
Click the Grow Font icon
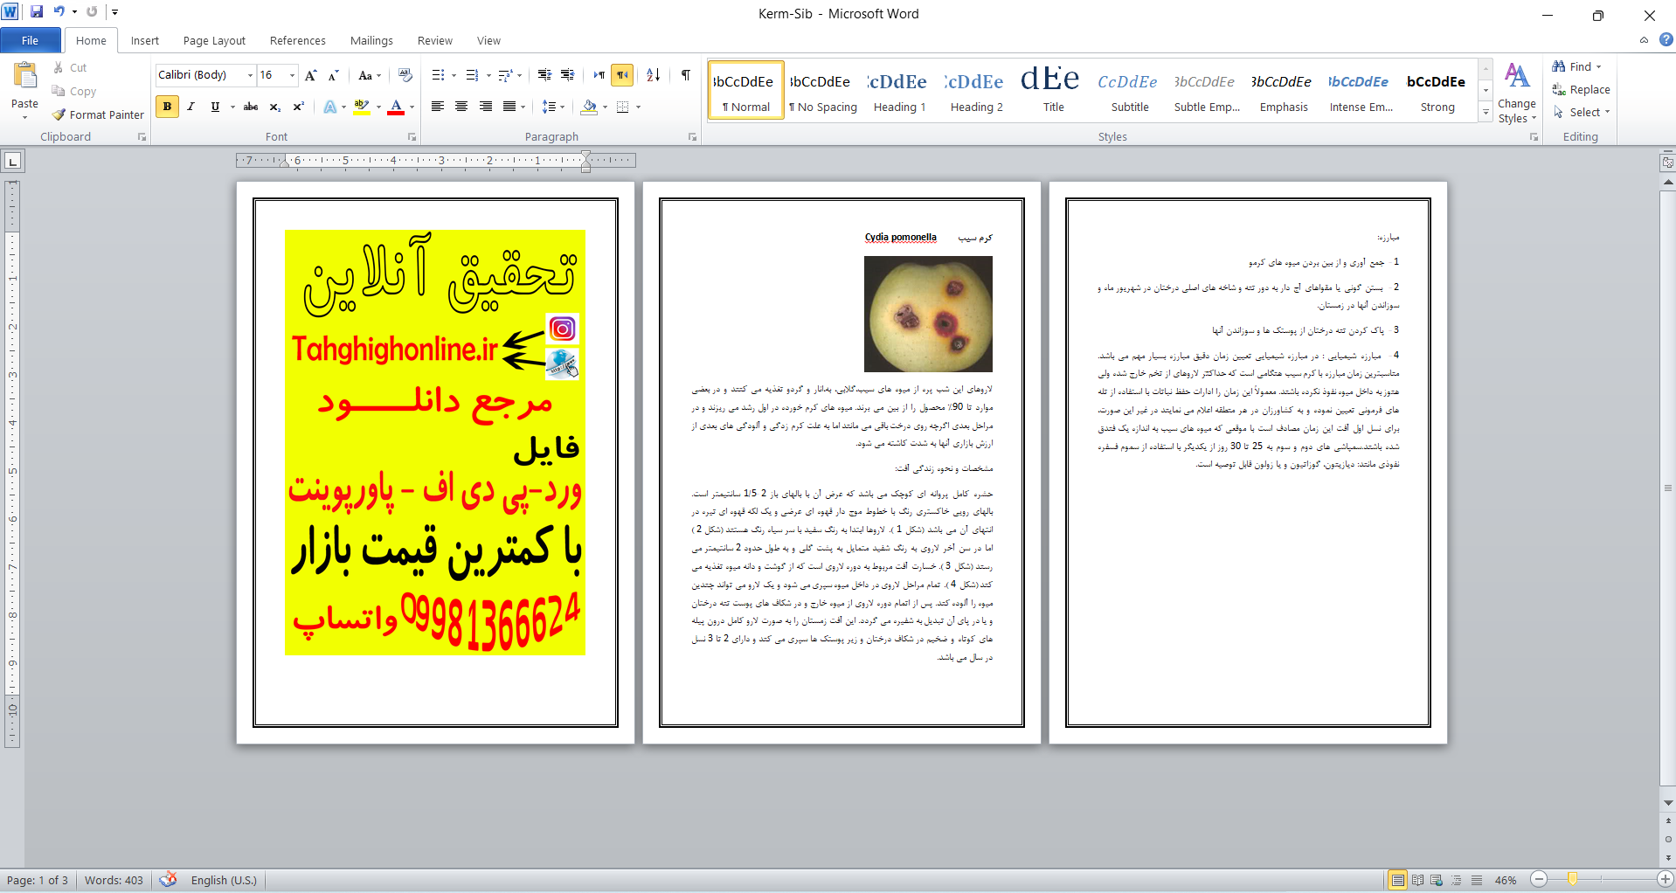point(310,75)
